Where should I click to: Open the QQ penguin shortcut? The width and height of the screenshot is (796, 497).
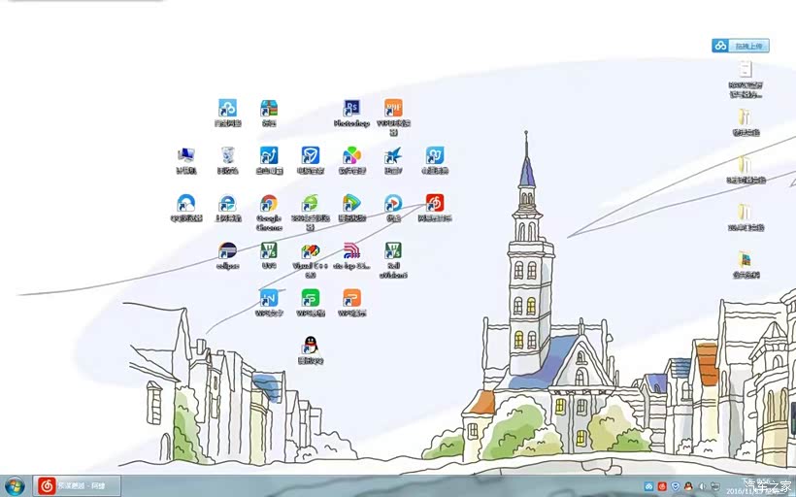point(310,345)
